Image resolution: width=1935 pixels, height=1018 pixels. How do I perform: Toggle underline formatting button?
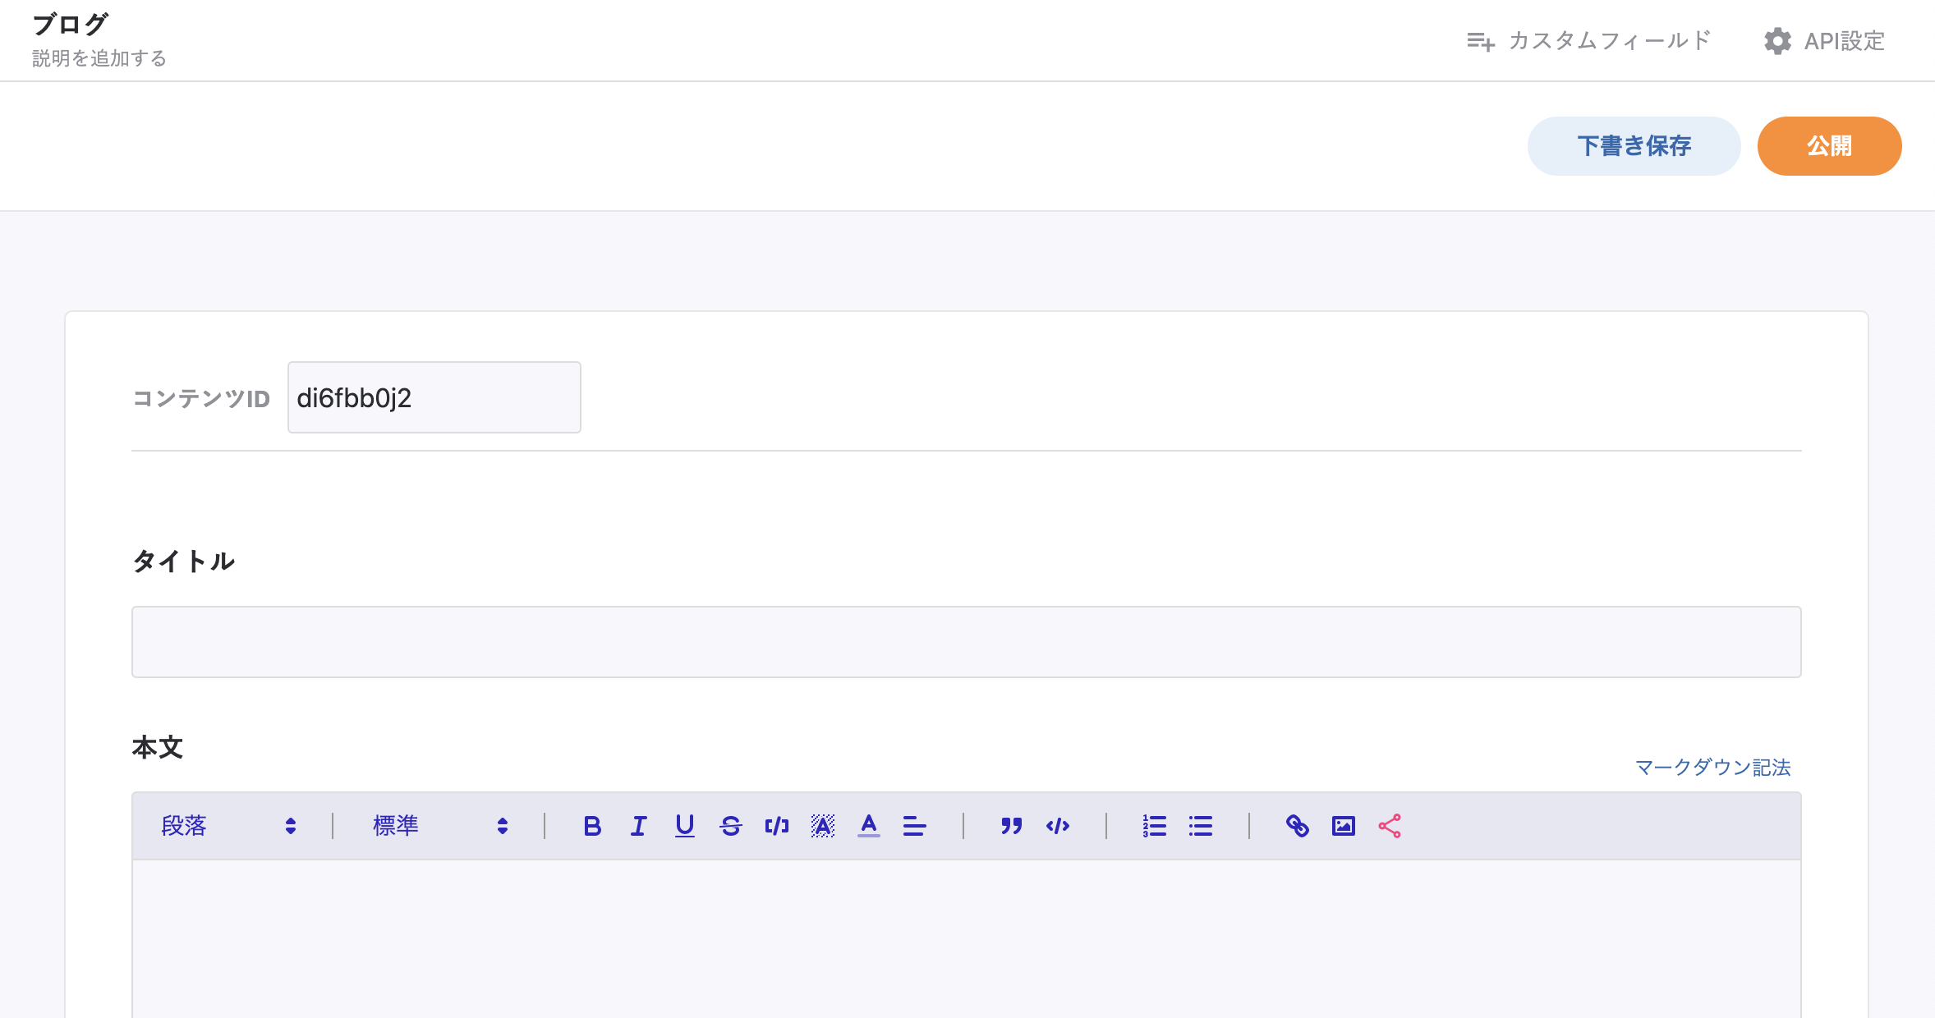[x=684, y=826]
